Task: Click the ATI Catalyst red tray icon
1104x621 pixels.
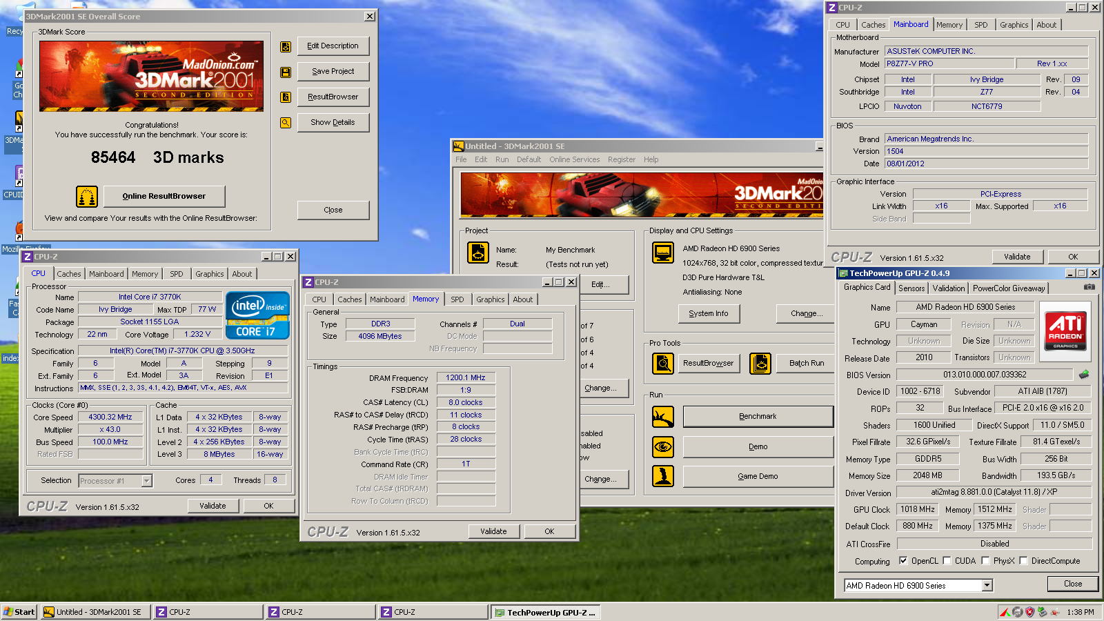Action: coord(1006,612)
